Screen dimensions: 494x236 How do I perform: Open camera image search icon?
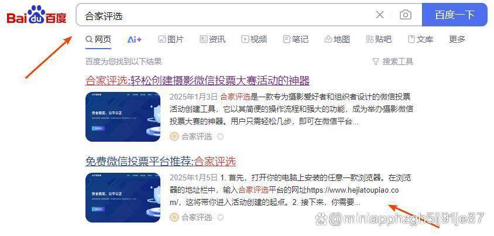pos(406,15)
